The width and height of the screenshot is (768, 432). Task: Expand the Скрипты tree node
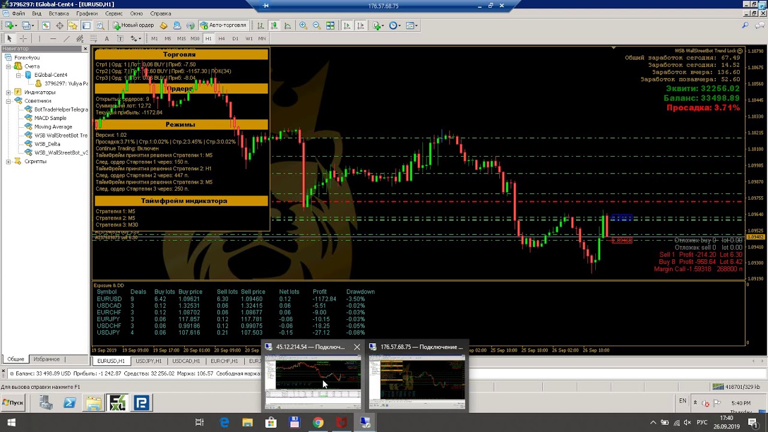pos(9,161)
